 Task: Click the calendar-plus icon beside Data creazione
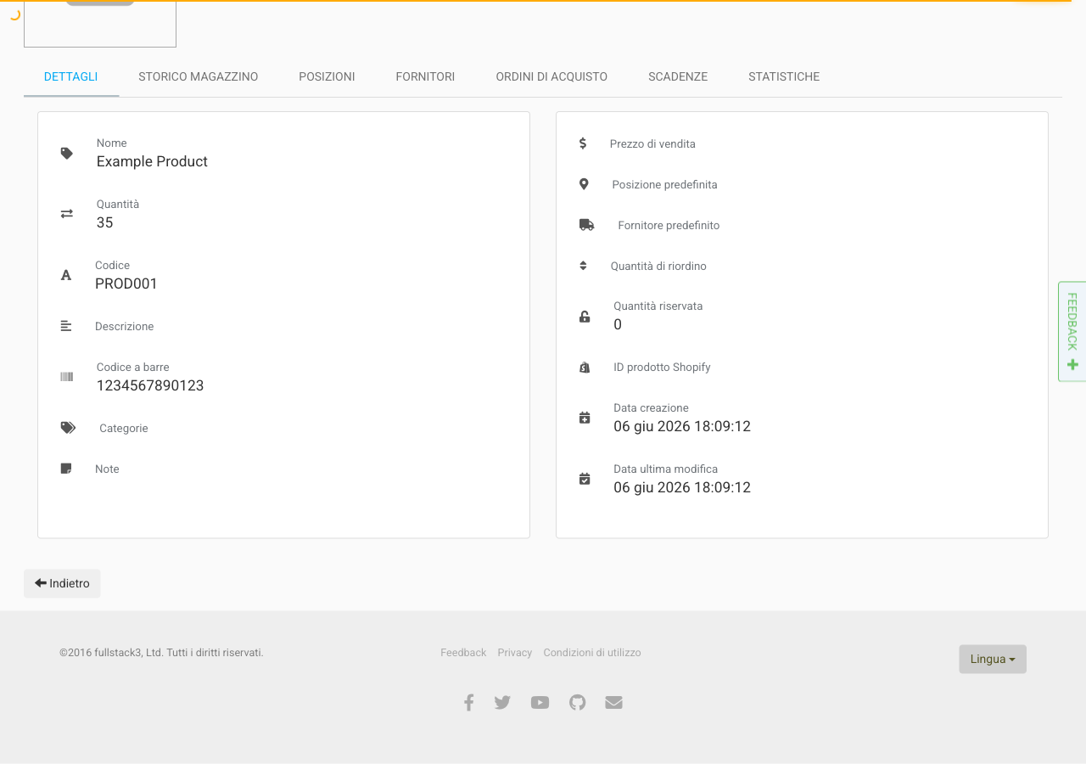[585, 418]
